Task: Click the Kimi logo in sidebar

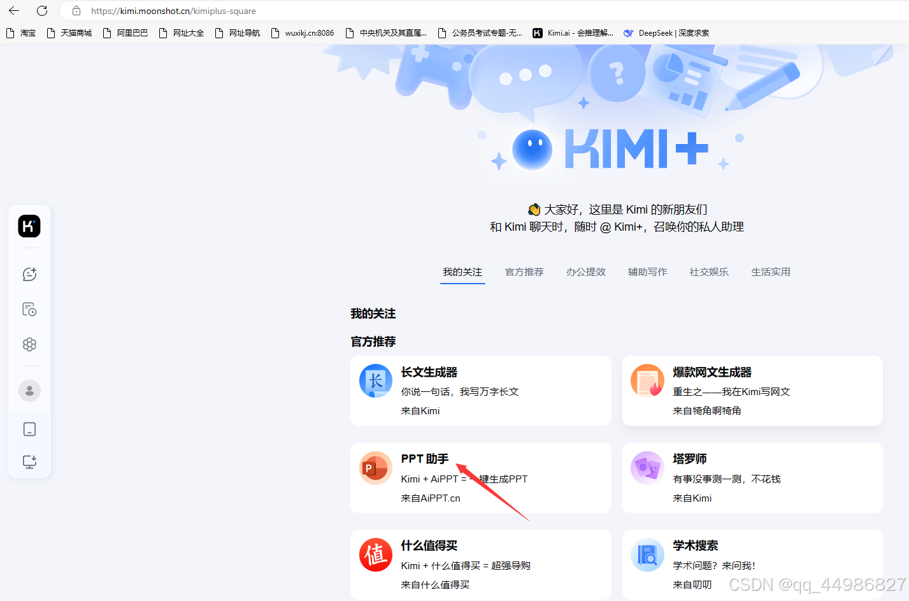Action: (29, 226)
